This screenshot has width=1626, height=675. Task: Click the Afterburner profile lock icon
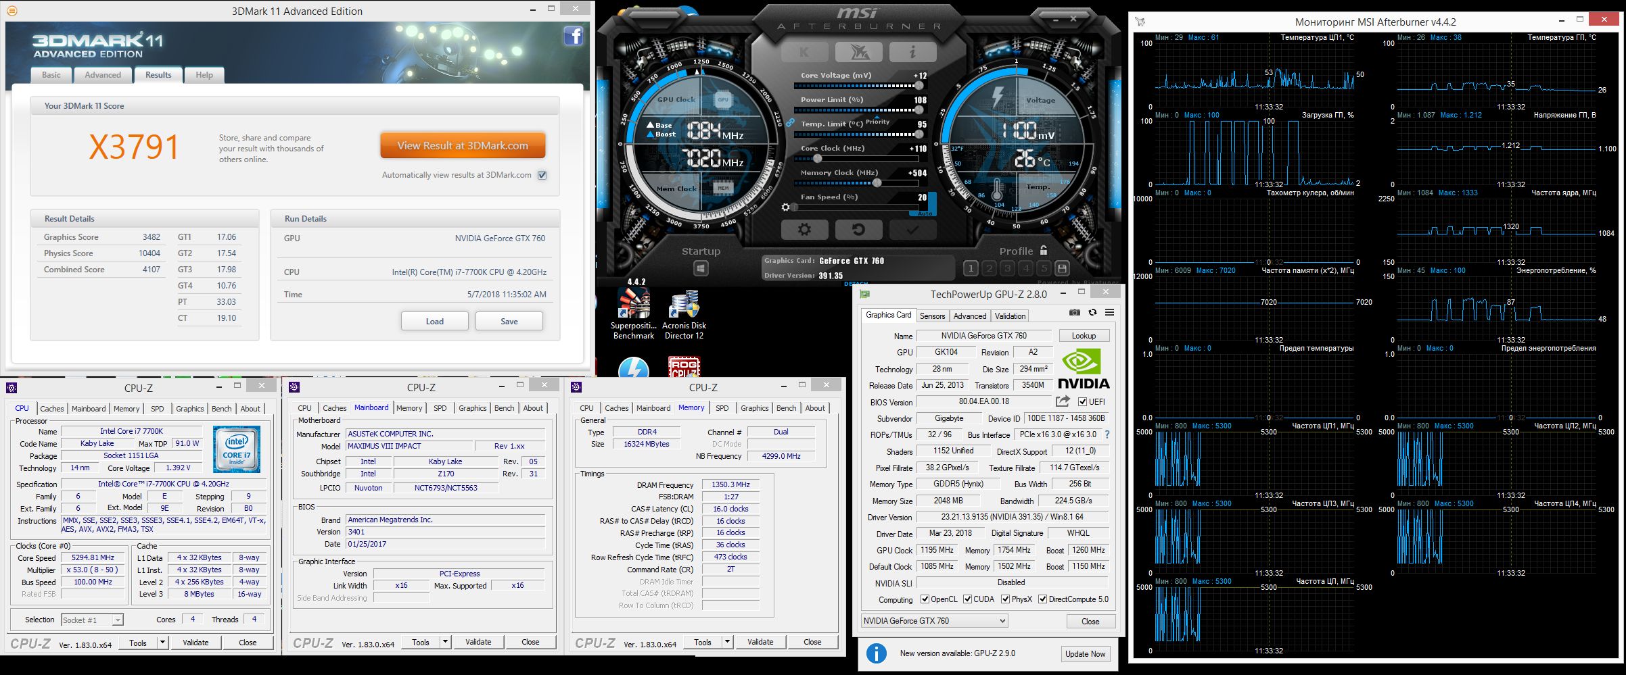click(1044, 250)
